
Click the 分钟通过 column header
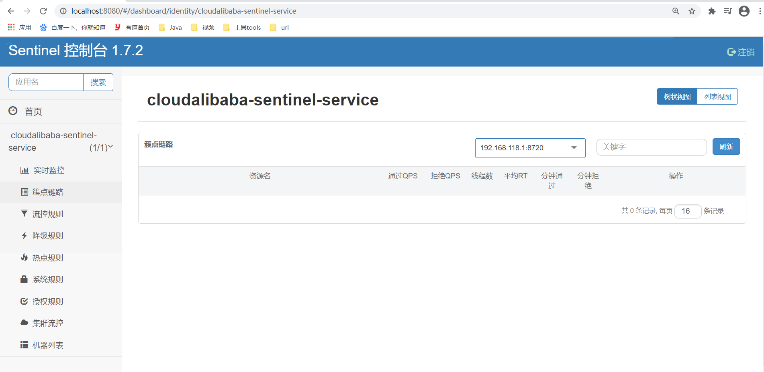coord(552,181)
